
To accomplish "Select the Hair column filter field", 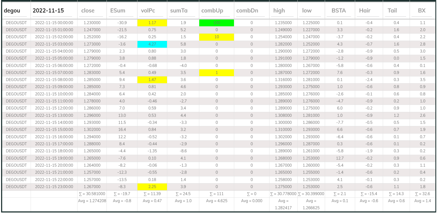I will [369, 11].
